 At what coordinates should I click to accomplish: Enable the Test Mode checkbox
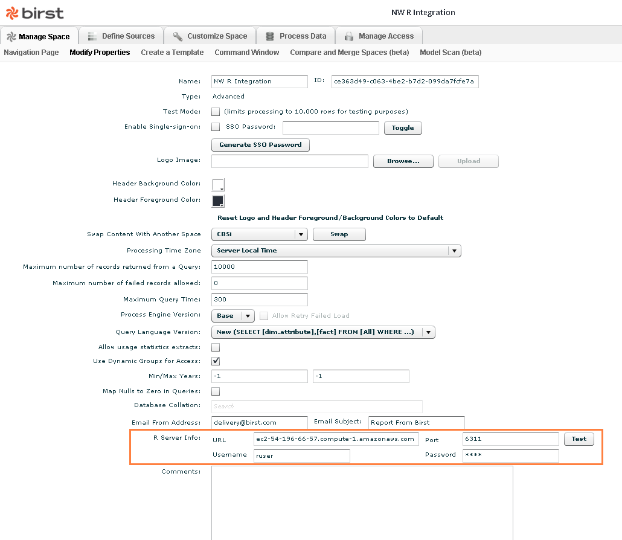click(216, 112)
